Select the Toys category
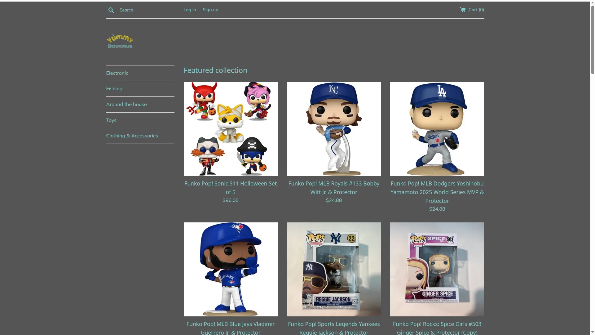The image size is (595, 335). coord(111,120)
